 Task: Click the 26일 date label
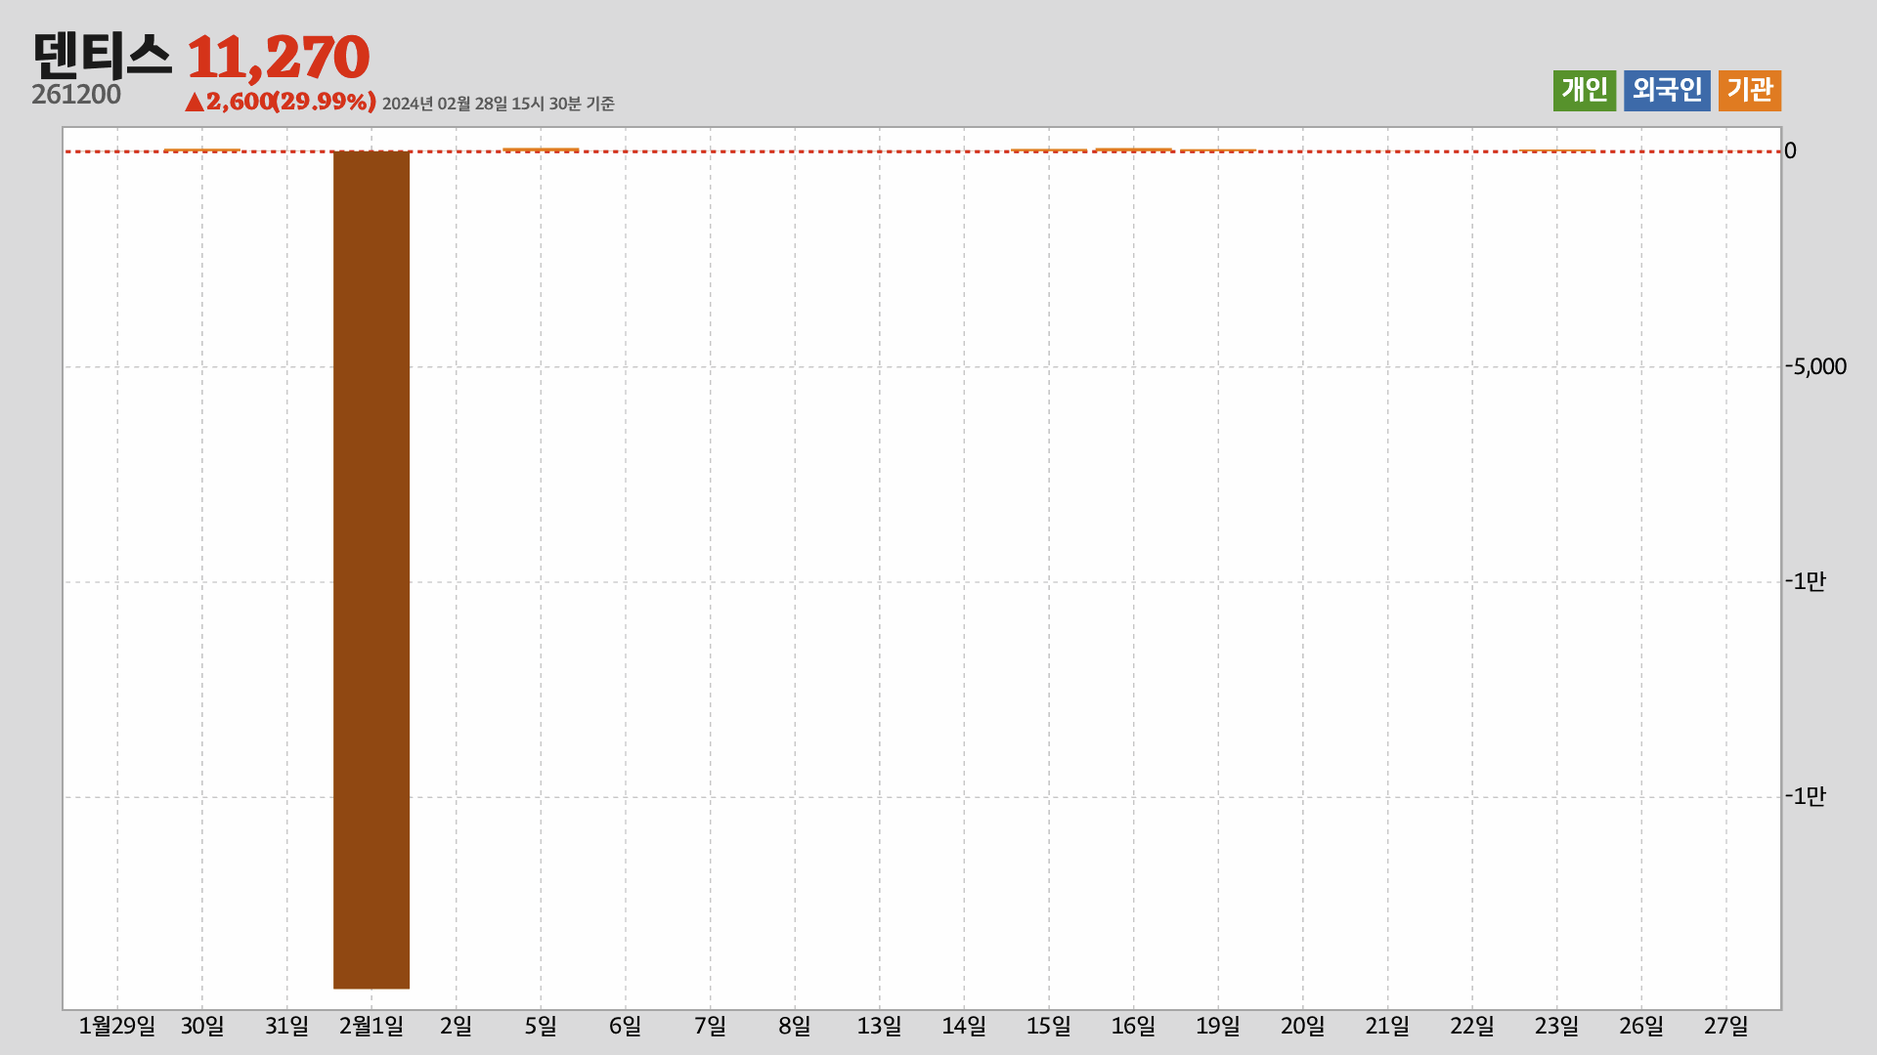pos(1641,1026)
